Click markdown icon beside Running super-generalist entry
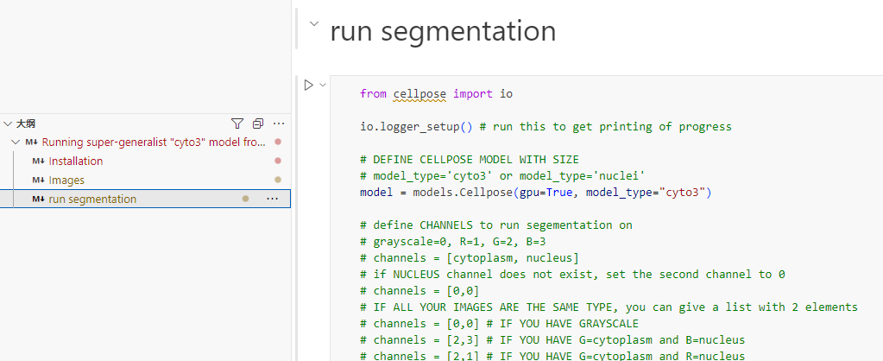The height and width of the screenshot is (361, 883). (32, 142)
